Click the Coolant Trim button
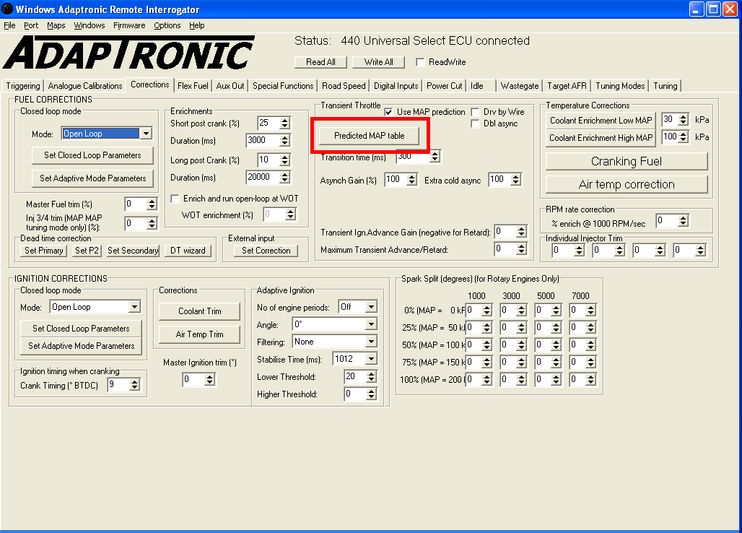The height and width of the screenshot is (533, 742). [x=200, y=311]
